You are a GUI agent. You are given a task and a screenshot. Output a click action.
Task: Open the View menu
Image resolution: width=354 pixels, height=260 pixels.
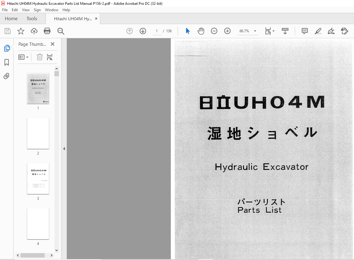click(x=26, y=10)
